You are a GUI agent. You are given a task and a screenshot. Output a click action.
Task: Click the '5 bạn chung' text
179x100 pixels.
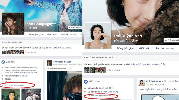30,52
